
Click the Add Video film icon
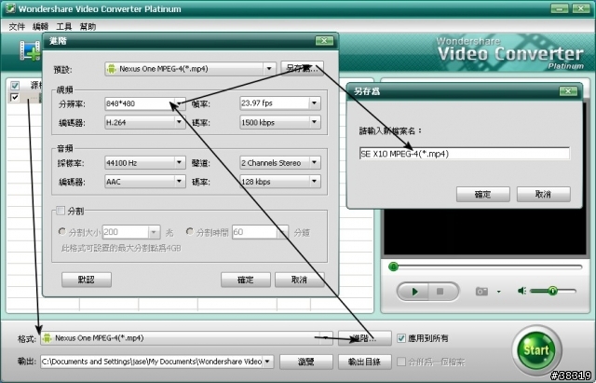click(x=30, y=50)
